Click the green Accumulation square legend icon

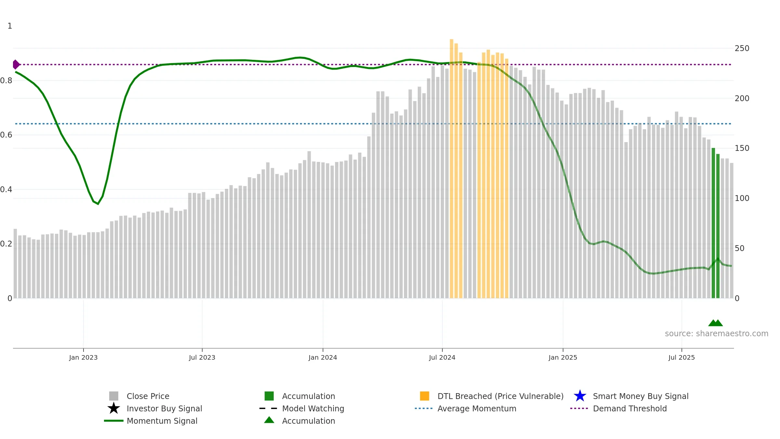tap(269, 396)
